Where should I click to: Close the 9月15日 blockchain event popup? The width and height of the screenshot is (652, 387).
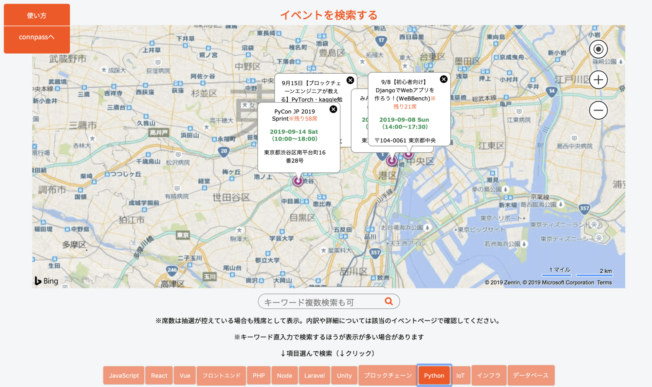tap(350, 80)
